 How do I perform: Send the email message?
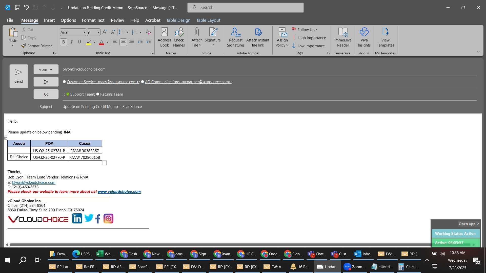(x=19, y=76)
